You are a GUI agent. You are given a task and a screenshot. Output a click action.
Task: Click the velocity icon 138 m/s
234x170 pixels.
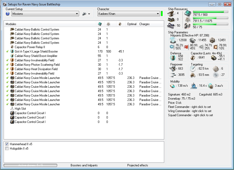point(172,86)
